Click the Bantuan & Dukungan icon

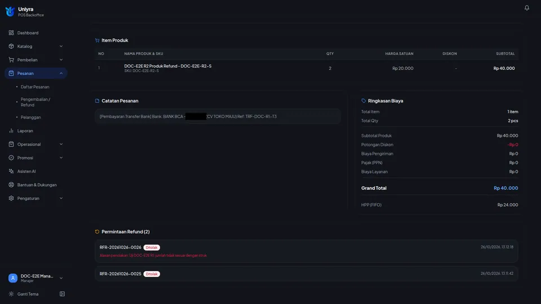tap(11, 185)
